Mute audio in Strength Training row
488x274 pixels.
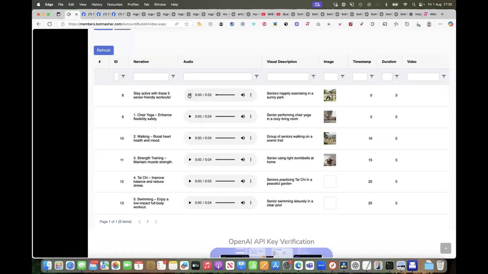243,160
